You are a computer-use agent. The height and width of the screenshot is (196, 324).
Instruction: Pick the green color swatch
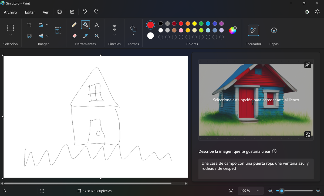click(x=201, y=24)
